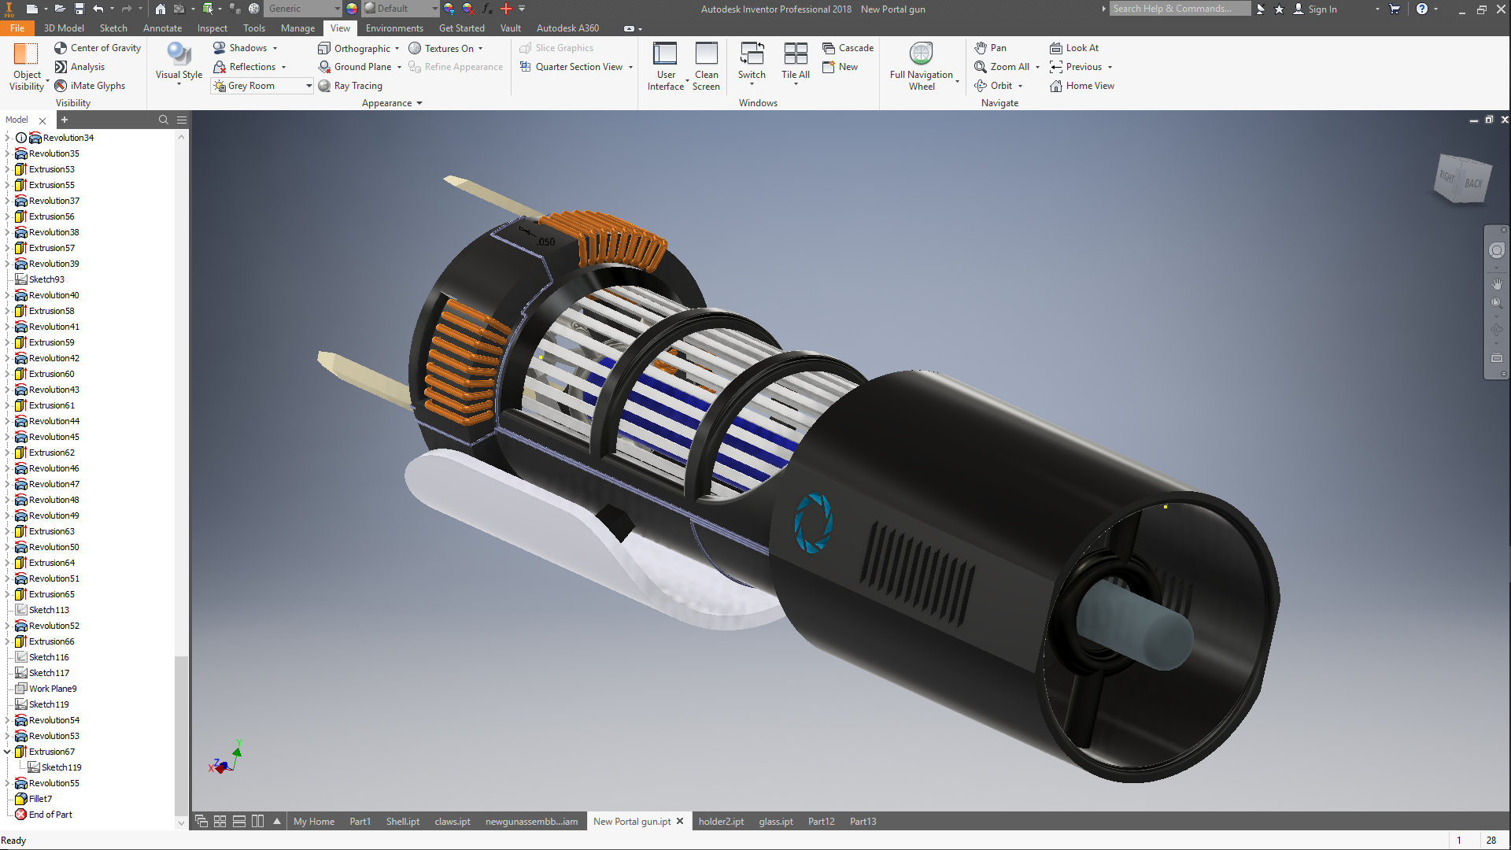Add a new browser panel
The image size is (1511, 850).
[65, 120]
